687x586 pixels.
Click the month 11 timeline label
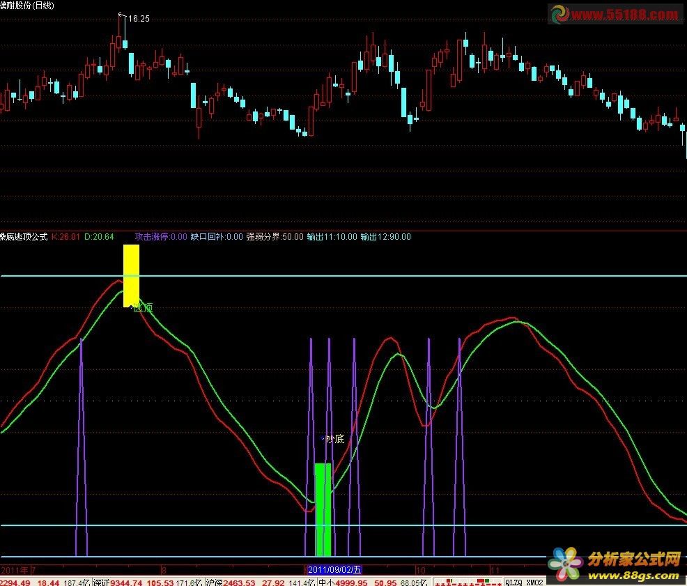pyautogui.click(x=495, y=570)
